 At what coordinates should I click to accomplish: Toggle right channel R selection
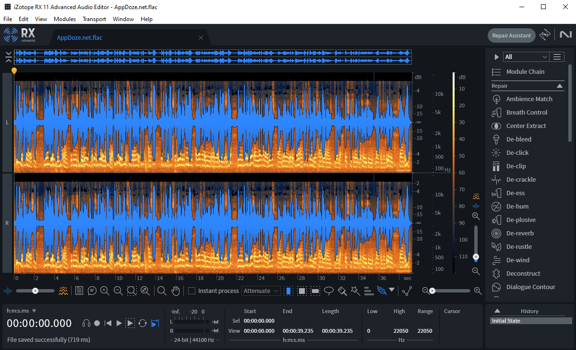coord(7,223)
